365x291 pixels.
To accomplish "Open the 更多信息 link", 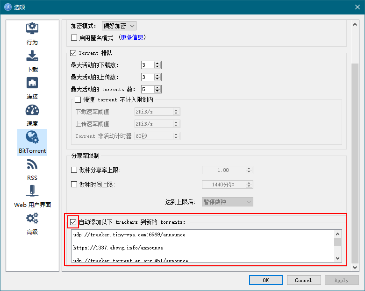I will pos(132,37).
